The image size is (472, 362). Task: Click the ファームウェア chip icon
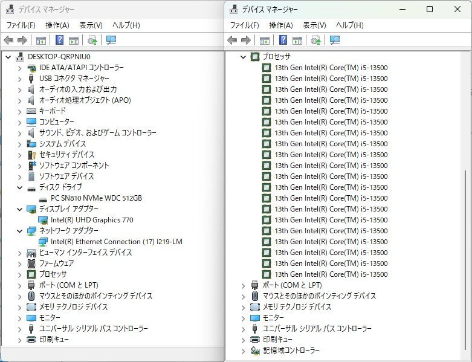[31, 263]
